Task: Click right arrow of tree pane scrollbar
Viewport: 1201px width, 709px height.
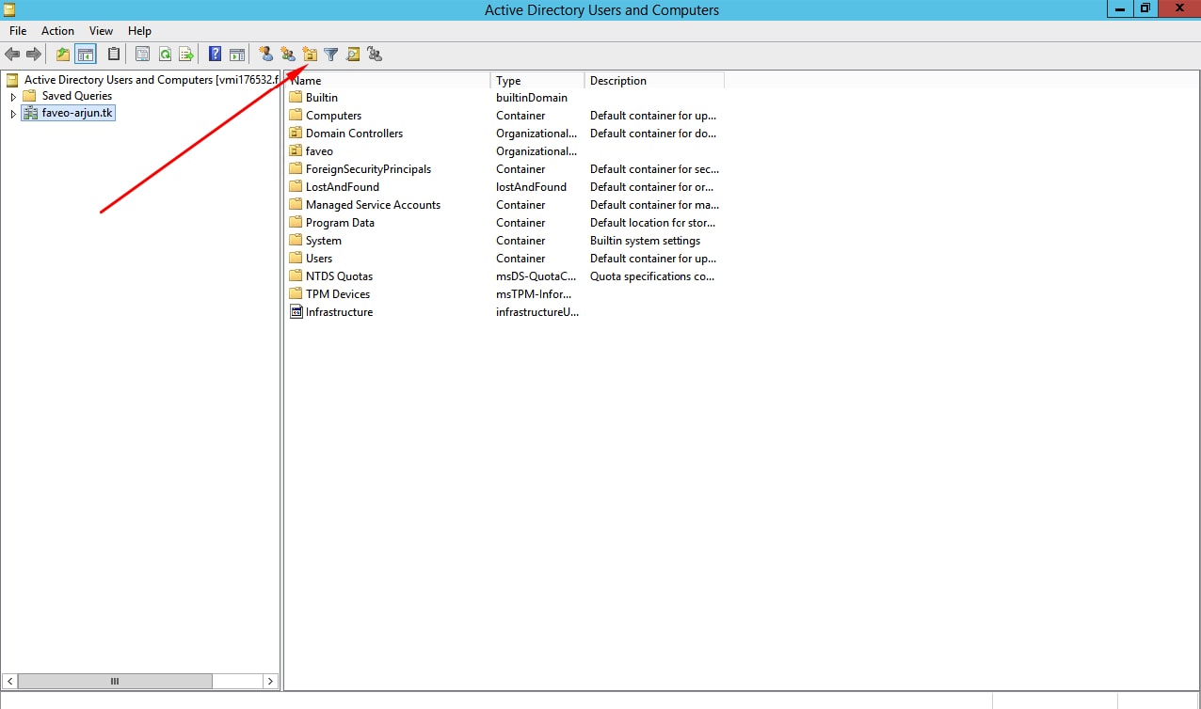Action: pos(270,681)
